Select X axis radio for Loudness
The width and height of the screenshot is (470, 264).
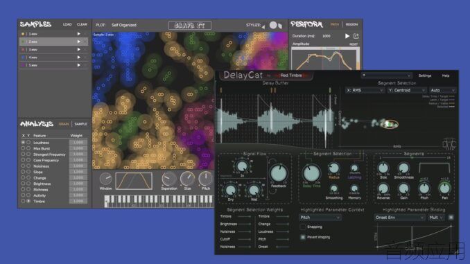(x=23, y=143)
